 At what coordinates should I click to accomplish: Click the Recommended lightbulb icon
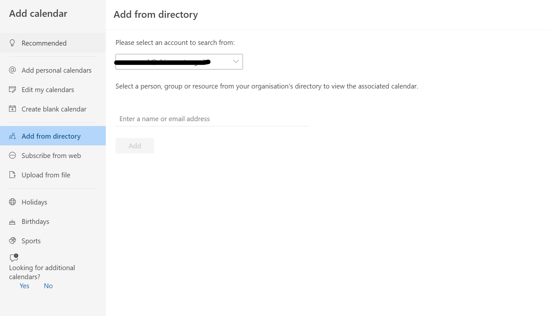coord(12,43)
